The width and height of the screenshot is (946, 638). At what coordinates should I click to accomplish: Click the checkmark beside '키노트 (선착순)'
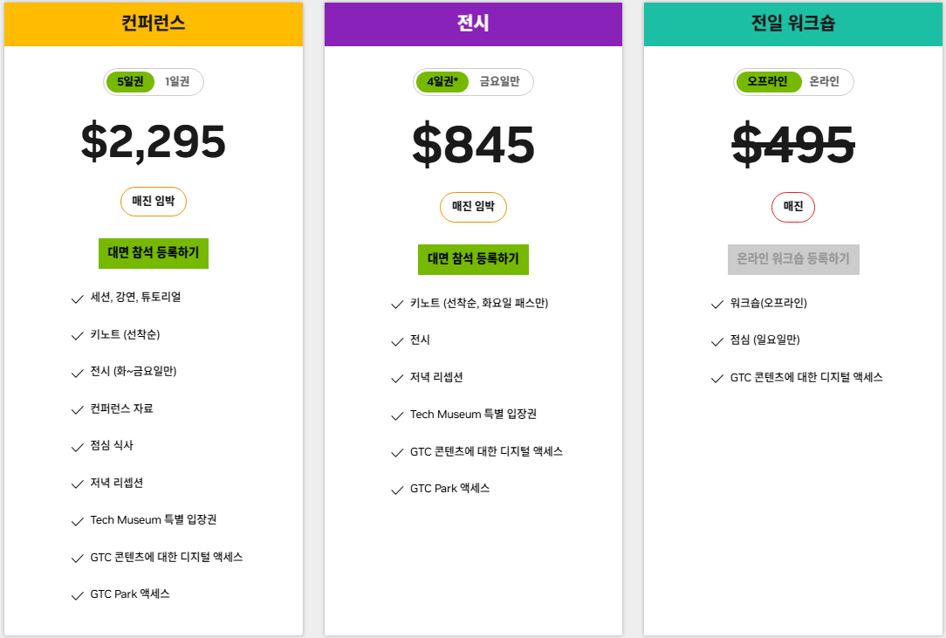click(77, 335)
